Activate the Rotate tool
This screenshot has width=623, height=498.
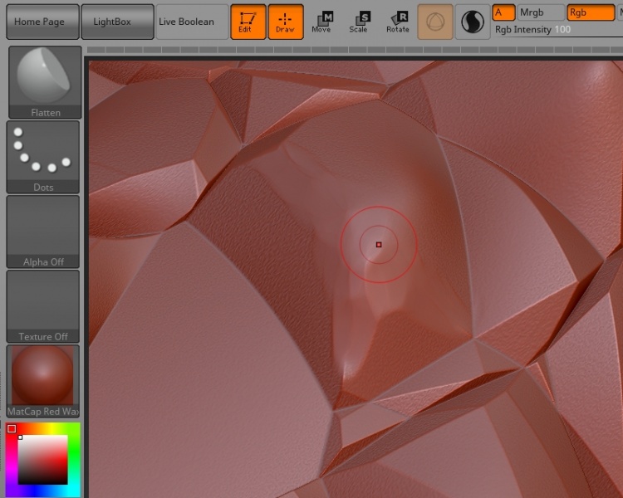tap(398, 22)
